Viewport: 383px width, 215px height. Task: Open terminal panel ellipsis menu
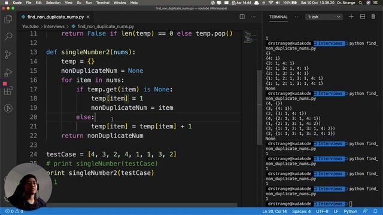[x=297, y=17]
